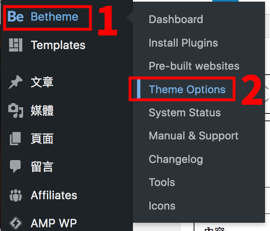Click the pushpin icon beside 文章
This screenshot has height=231, width=270.
pos(16,82)
